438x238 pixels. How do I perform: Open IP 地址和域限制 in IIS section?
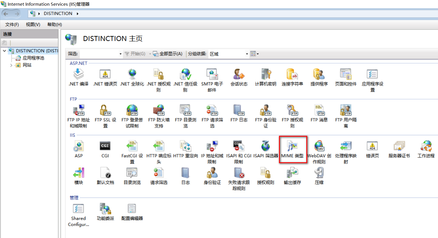point(212,152)
